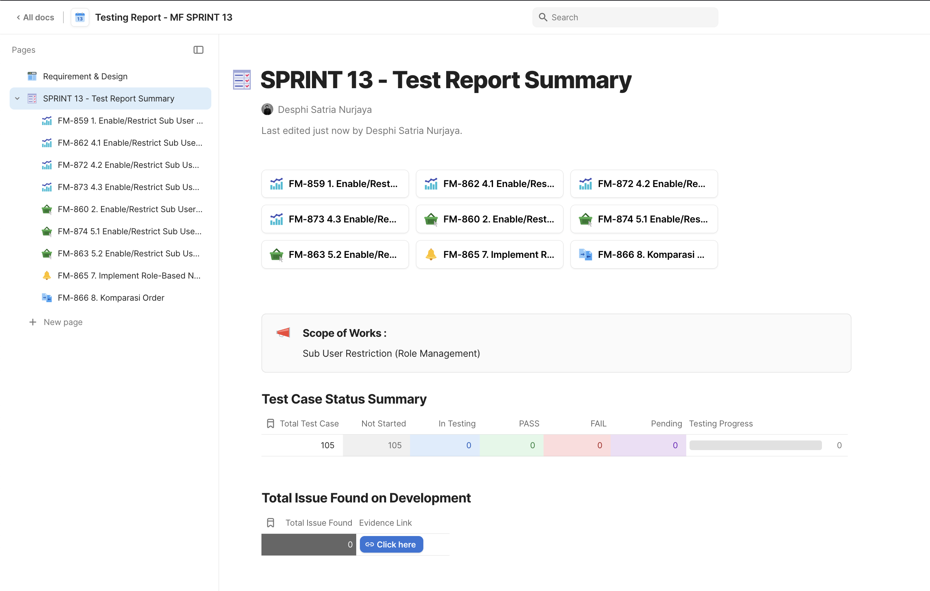This screenshot has width=930, height=591.
Task: Click the chart icon on FM-859 card
Action: coord(276,184)
